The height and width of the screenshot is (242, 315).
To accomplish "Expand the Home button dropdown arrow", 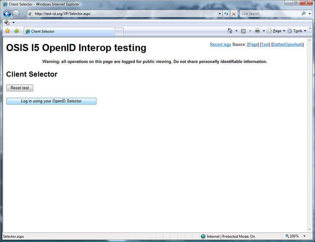I will [236, 31].
